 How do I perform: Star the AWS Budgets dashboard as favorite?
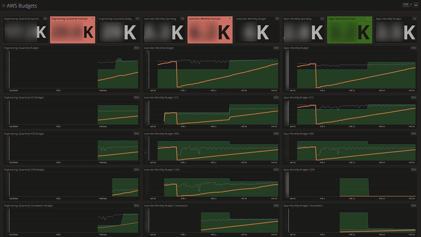(4, 6)
